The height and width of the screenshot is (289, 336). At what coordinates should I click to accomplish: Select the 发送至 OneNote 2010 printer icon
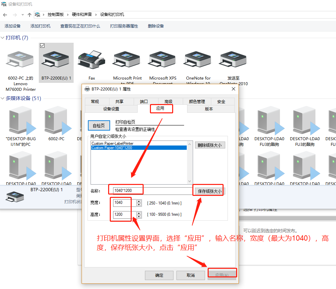pyautogui.click(x=234, y=59)
